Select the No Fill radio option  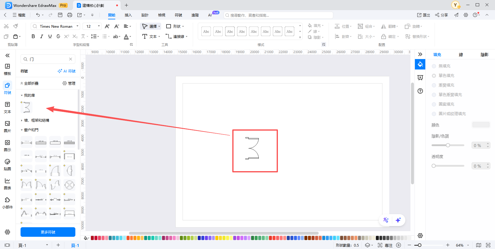tap(434, 66)
